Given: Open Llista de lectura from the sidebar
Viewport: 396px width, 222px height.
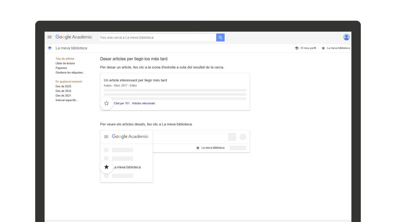Looking at the screenshot, I should coord(65,63).
